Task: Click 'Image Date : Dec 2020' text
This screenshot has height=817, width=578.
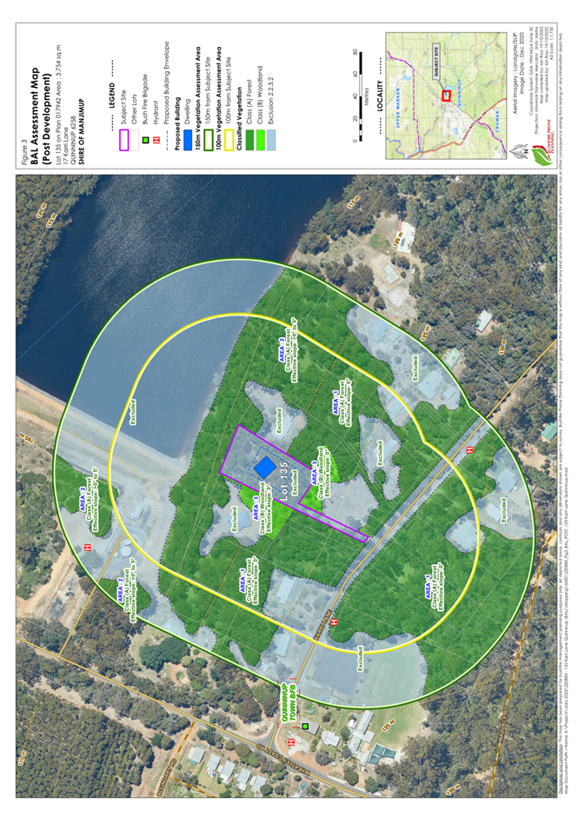Action: click(x=522, y=63)
